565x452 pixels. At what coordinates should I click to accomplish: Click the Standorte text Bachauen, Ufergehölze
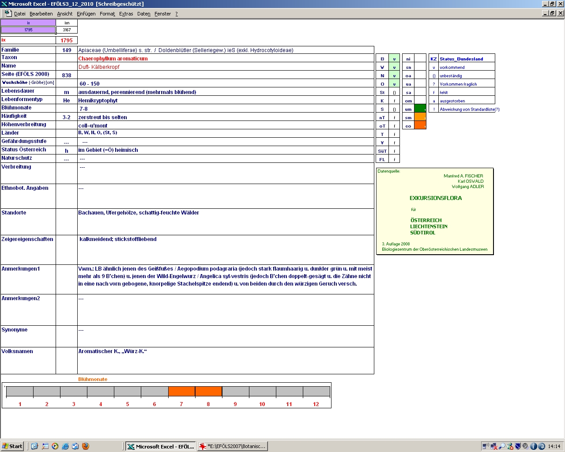(x=139, y=213)
